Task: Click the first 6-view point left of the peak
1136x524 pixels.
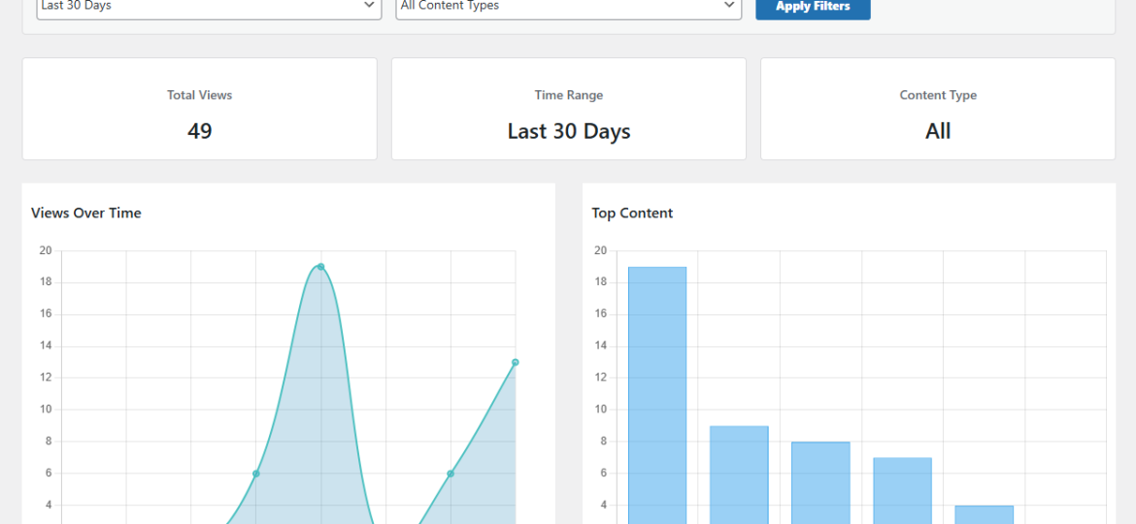Action: click(x=255, y=474)
